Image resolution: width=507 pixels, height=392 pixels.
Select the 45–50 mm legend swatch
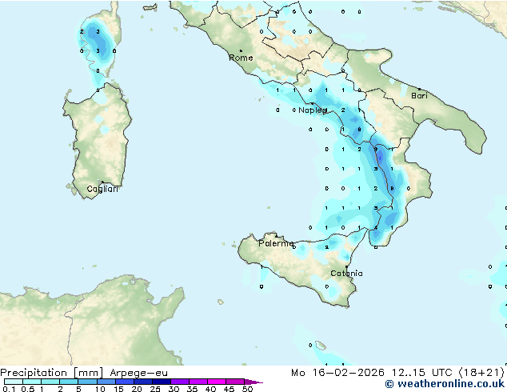tap(235, 382)
